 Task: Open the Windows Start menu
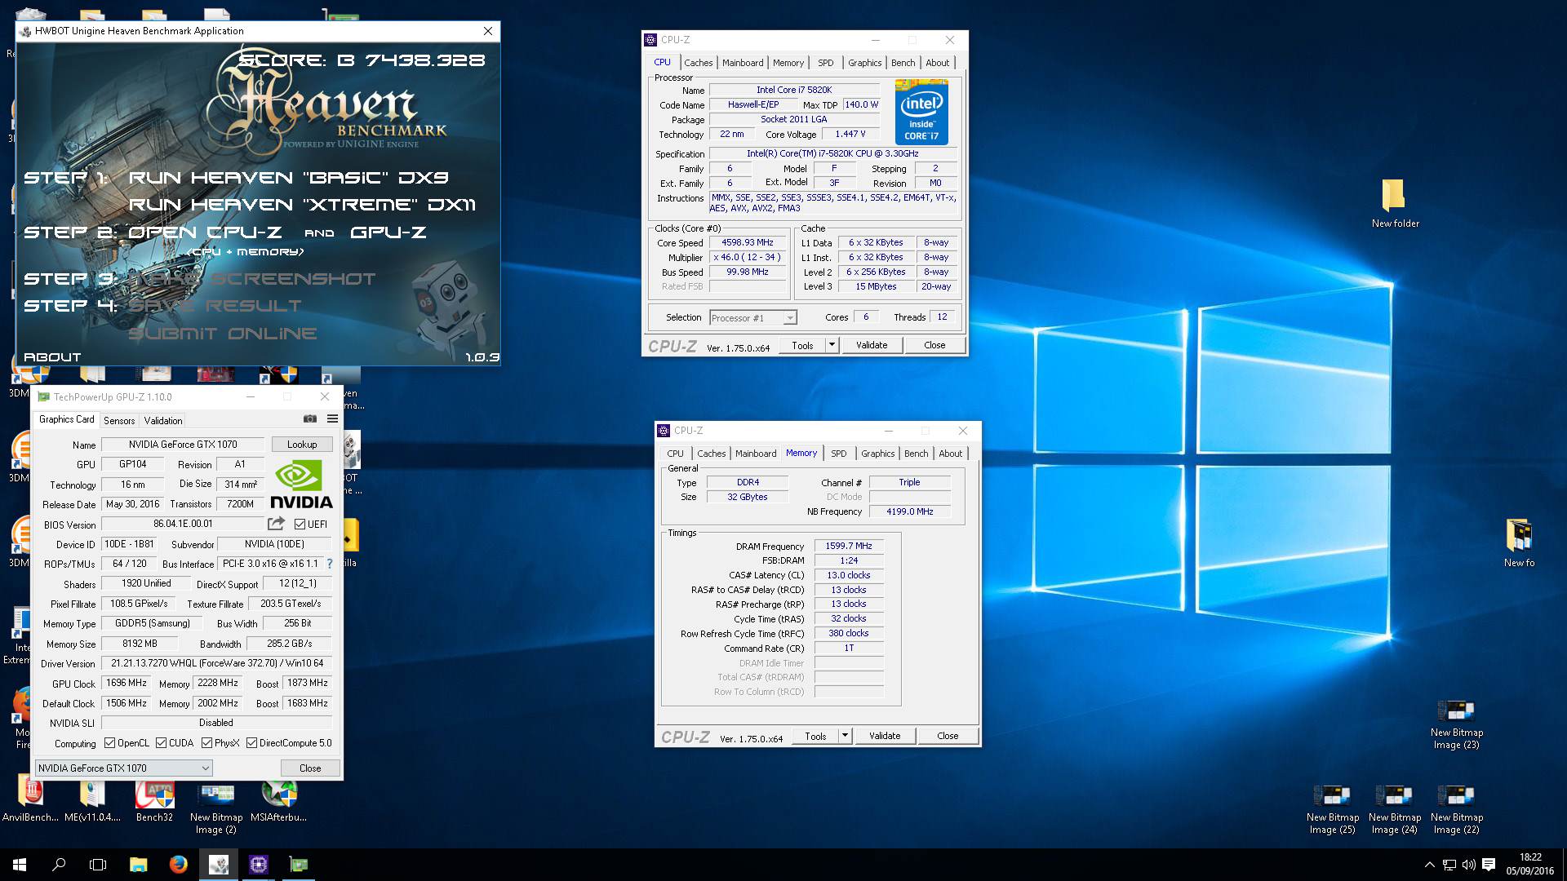[x=20, y=865]
